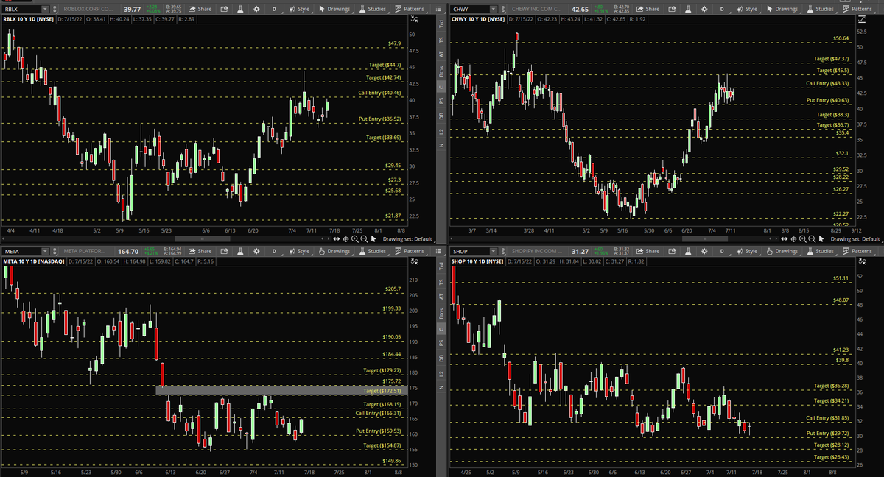The image size is (884, 477).
Task: Click the symbol link chain icon beside CHWY
Action: [502, 9]
